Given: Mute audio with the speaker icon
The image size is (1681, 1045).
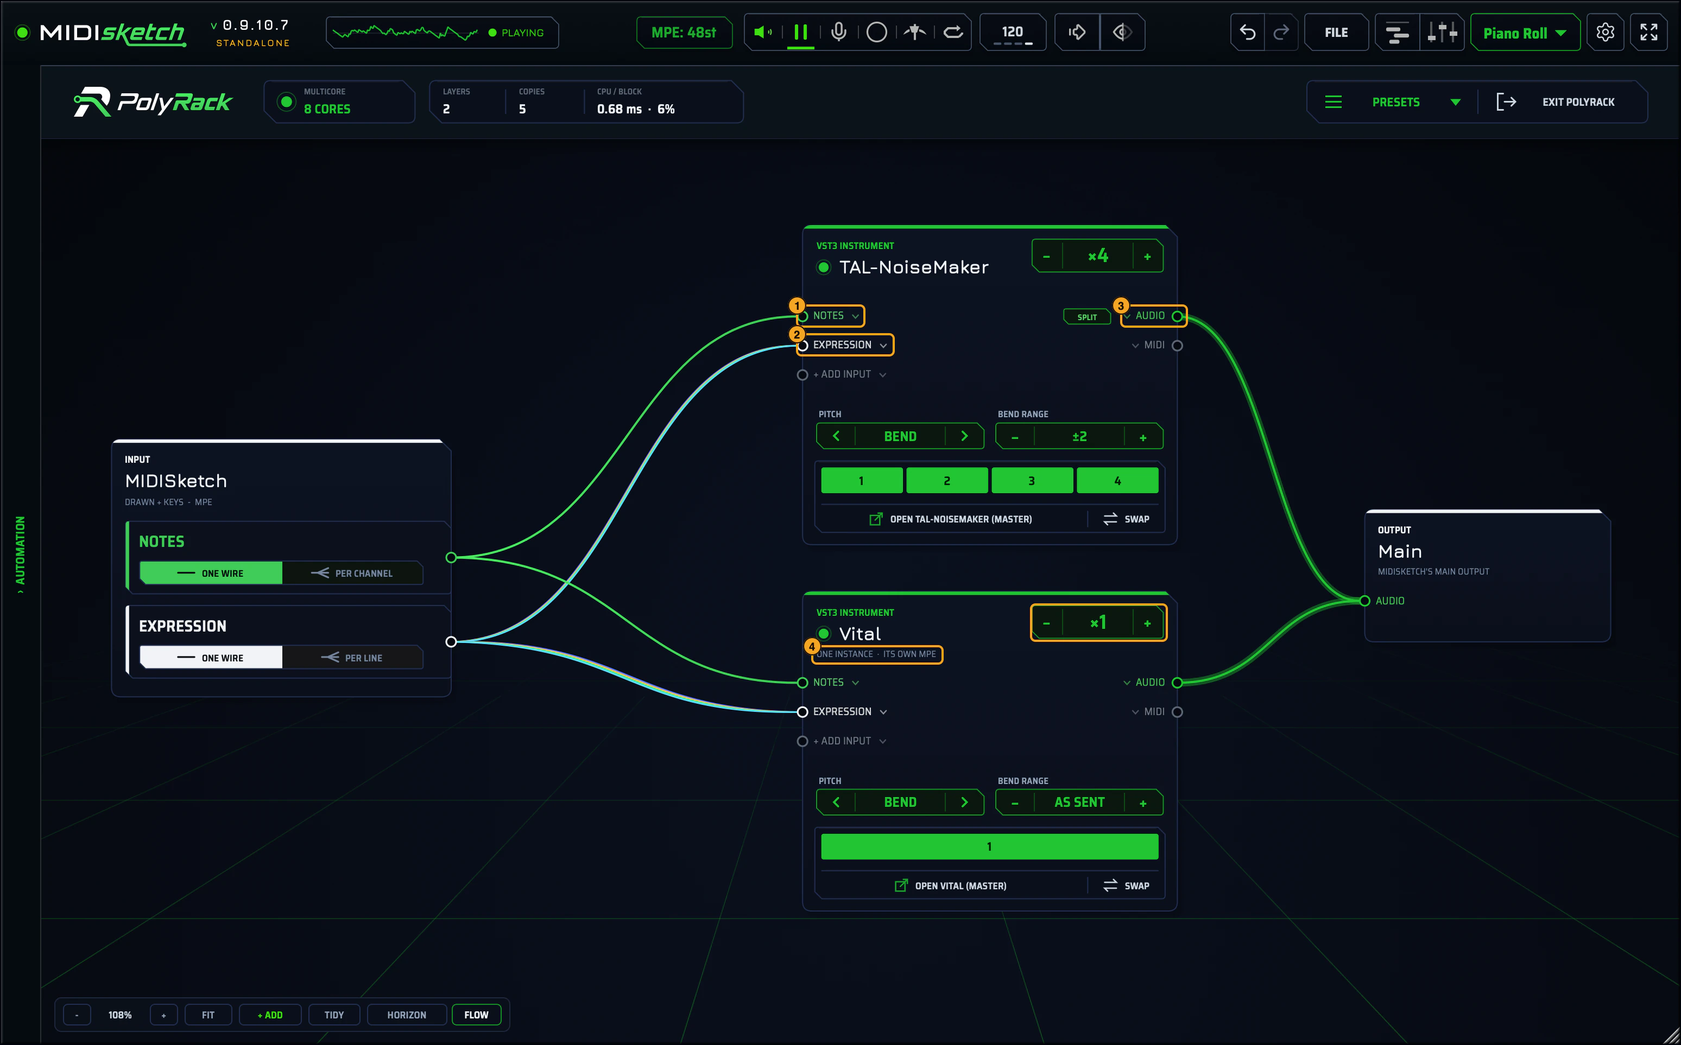Looking at the screenshot, I should (x=763, y=33).
